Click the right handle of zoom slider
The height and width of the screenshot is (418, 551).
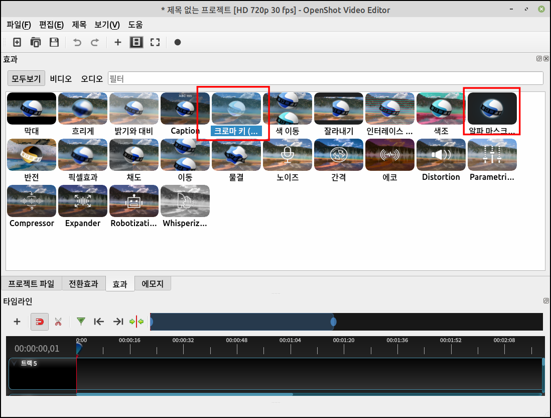(334, 322)
